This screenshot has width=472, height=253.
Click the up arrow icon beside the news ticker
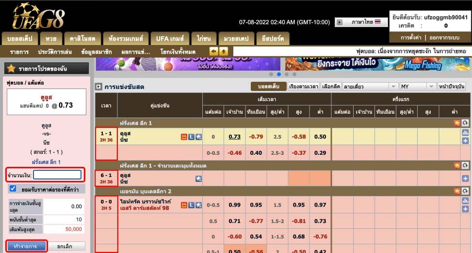[223, 51]
